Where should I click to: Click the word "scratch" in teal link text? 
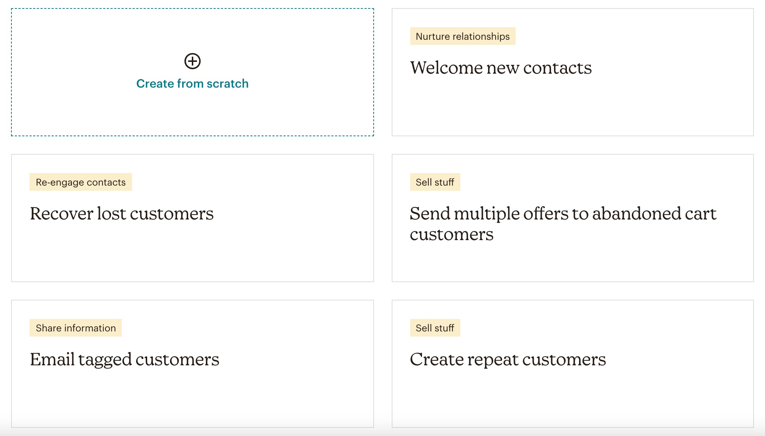[228, 84]
